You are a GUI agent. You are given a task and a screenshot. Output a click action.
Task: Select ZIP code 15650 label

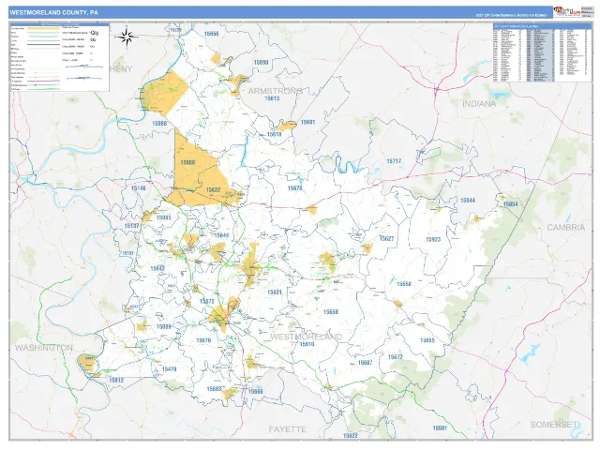(x=331, y=312)
